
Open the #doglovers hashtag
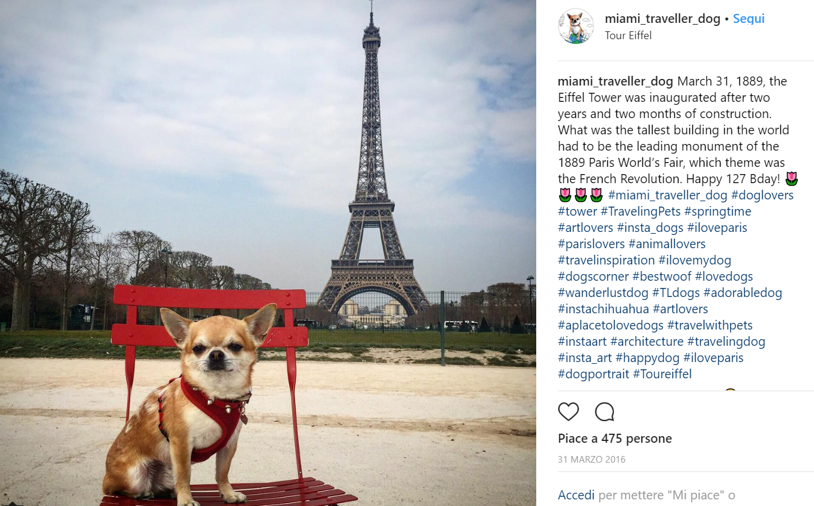[762, 195]
